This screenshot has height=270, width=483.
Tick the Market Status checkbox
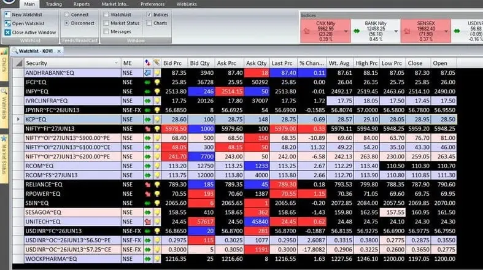tap(106, 23)
